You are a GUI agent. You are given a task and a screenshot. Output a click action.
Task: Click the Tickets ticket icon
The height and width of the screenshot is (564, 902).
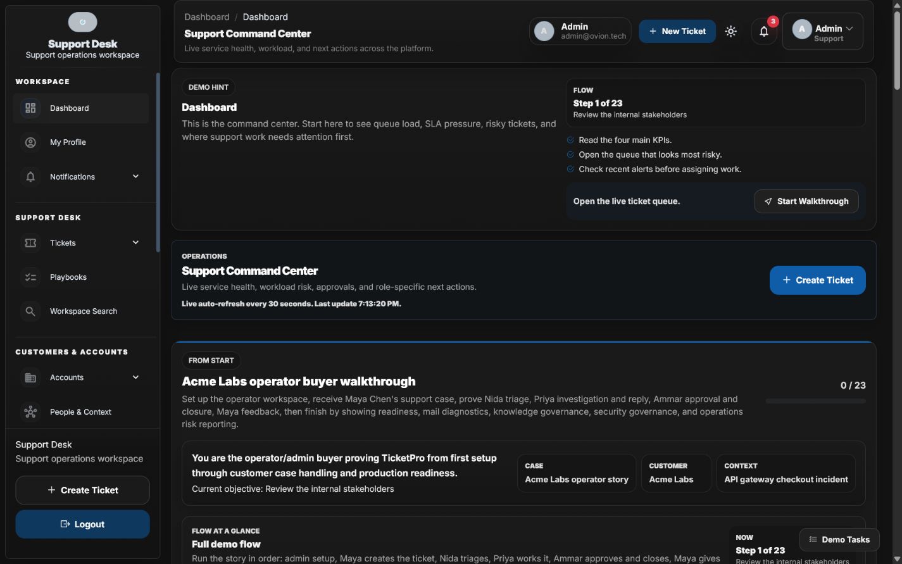pyautogui.click(x=30, y=243)
